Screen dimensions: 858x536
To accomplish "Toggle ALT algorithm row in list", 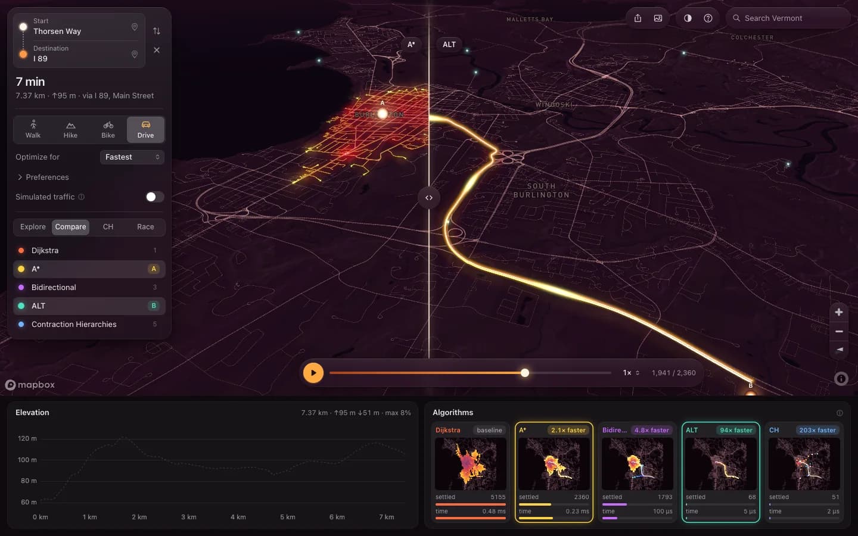I will [x=89, y=306].
